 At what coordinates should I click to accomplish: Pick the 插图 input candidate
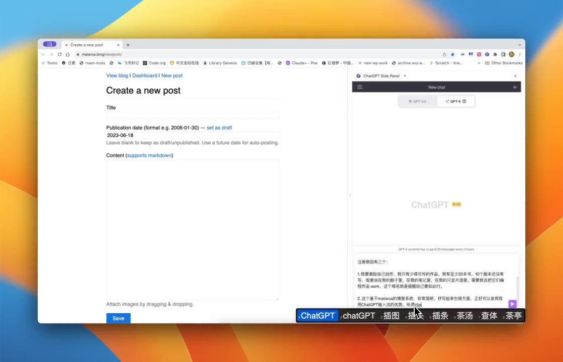[x=391, y=316]
